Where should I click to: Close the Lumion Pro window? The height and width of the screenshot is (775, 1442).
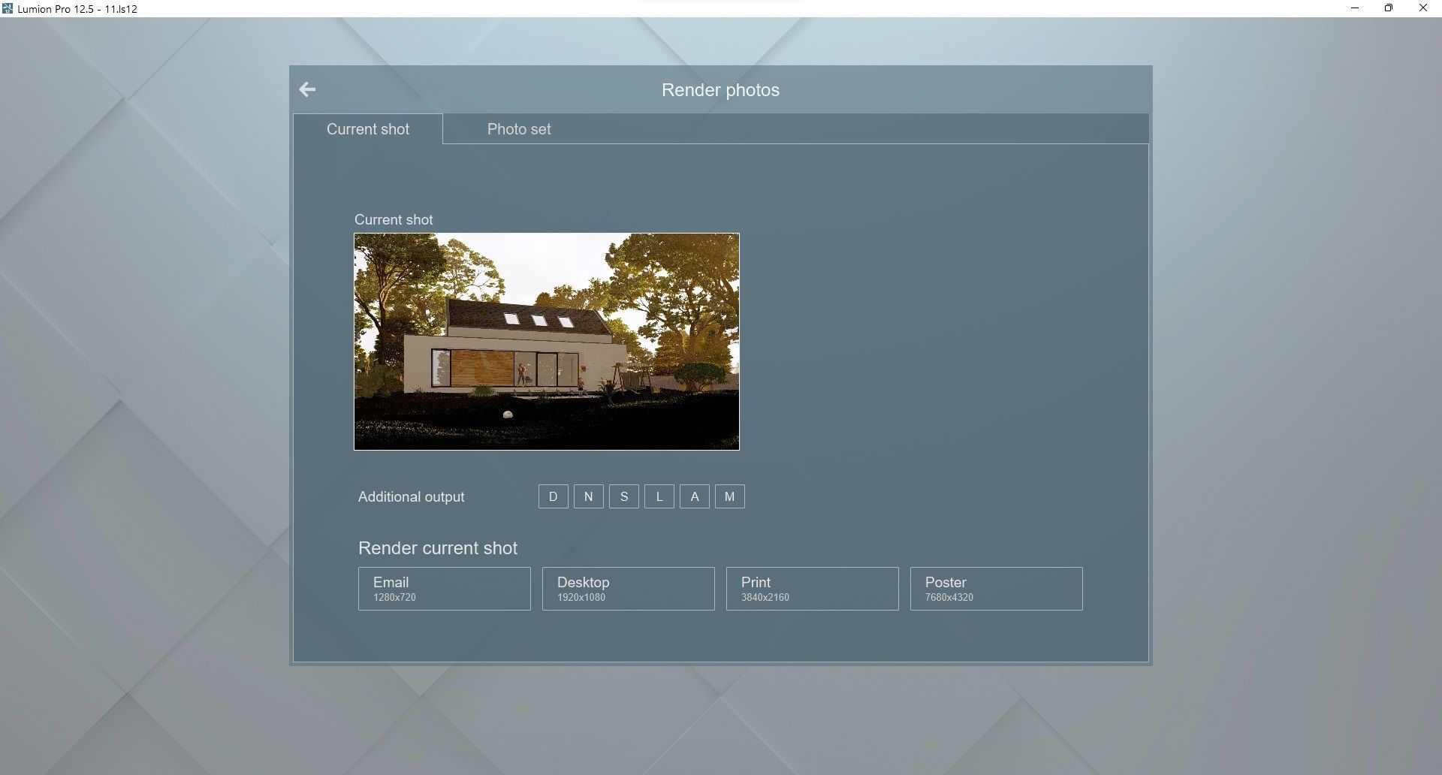(1423, 8)
